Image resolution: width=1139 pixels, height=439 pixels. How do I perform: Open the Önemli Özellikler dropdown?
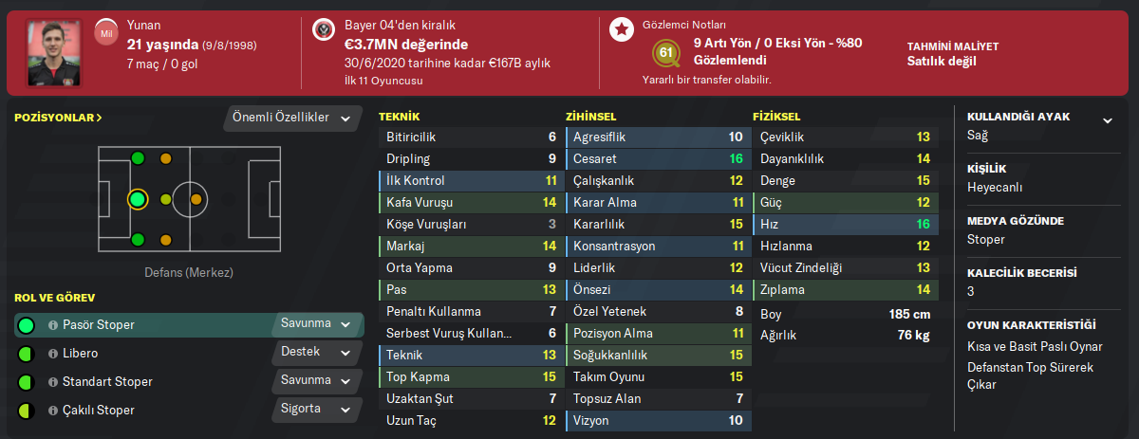(x=293, y=119)
